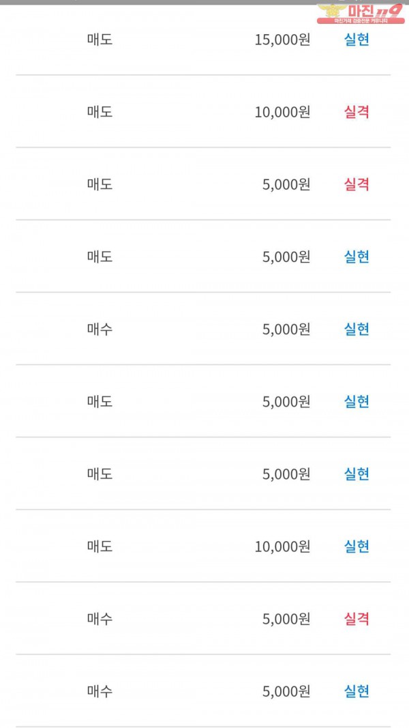Screen dimensions: 409x728
Task: Click 5,000원 amount in 매도 실격 row
Action: (286, 184)
